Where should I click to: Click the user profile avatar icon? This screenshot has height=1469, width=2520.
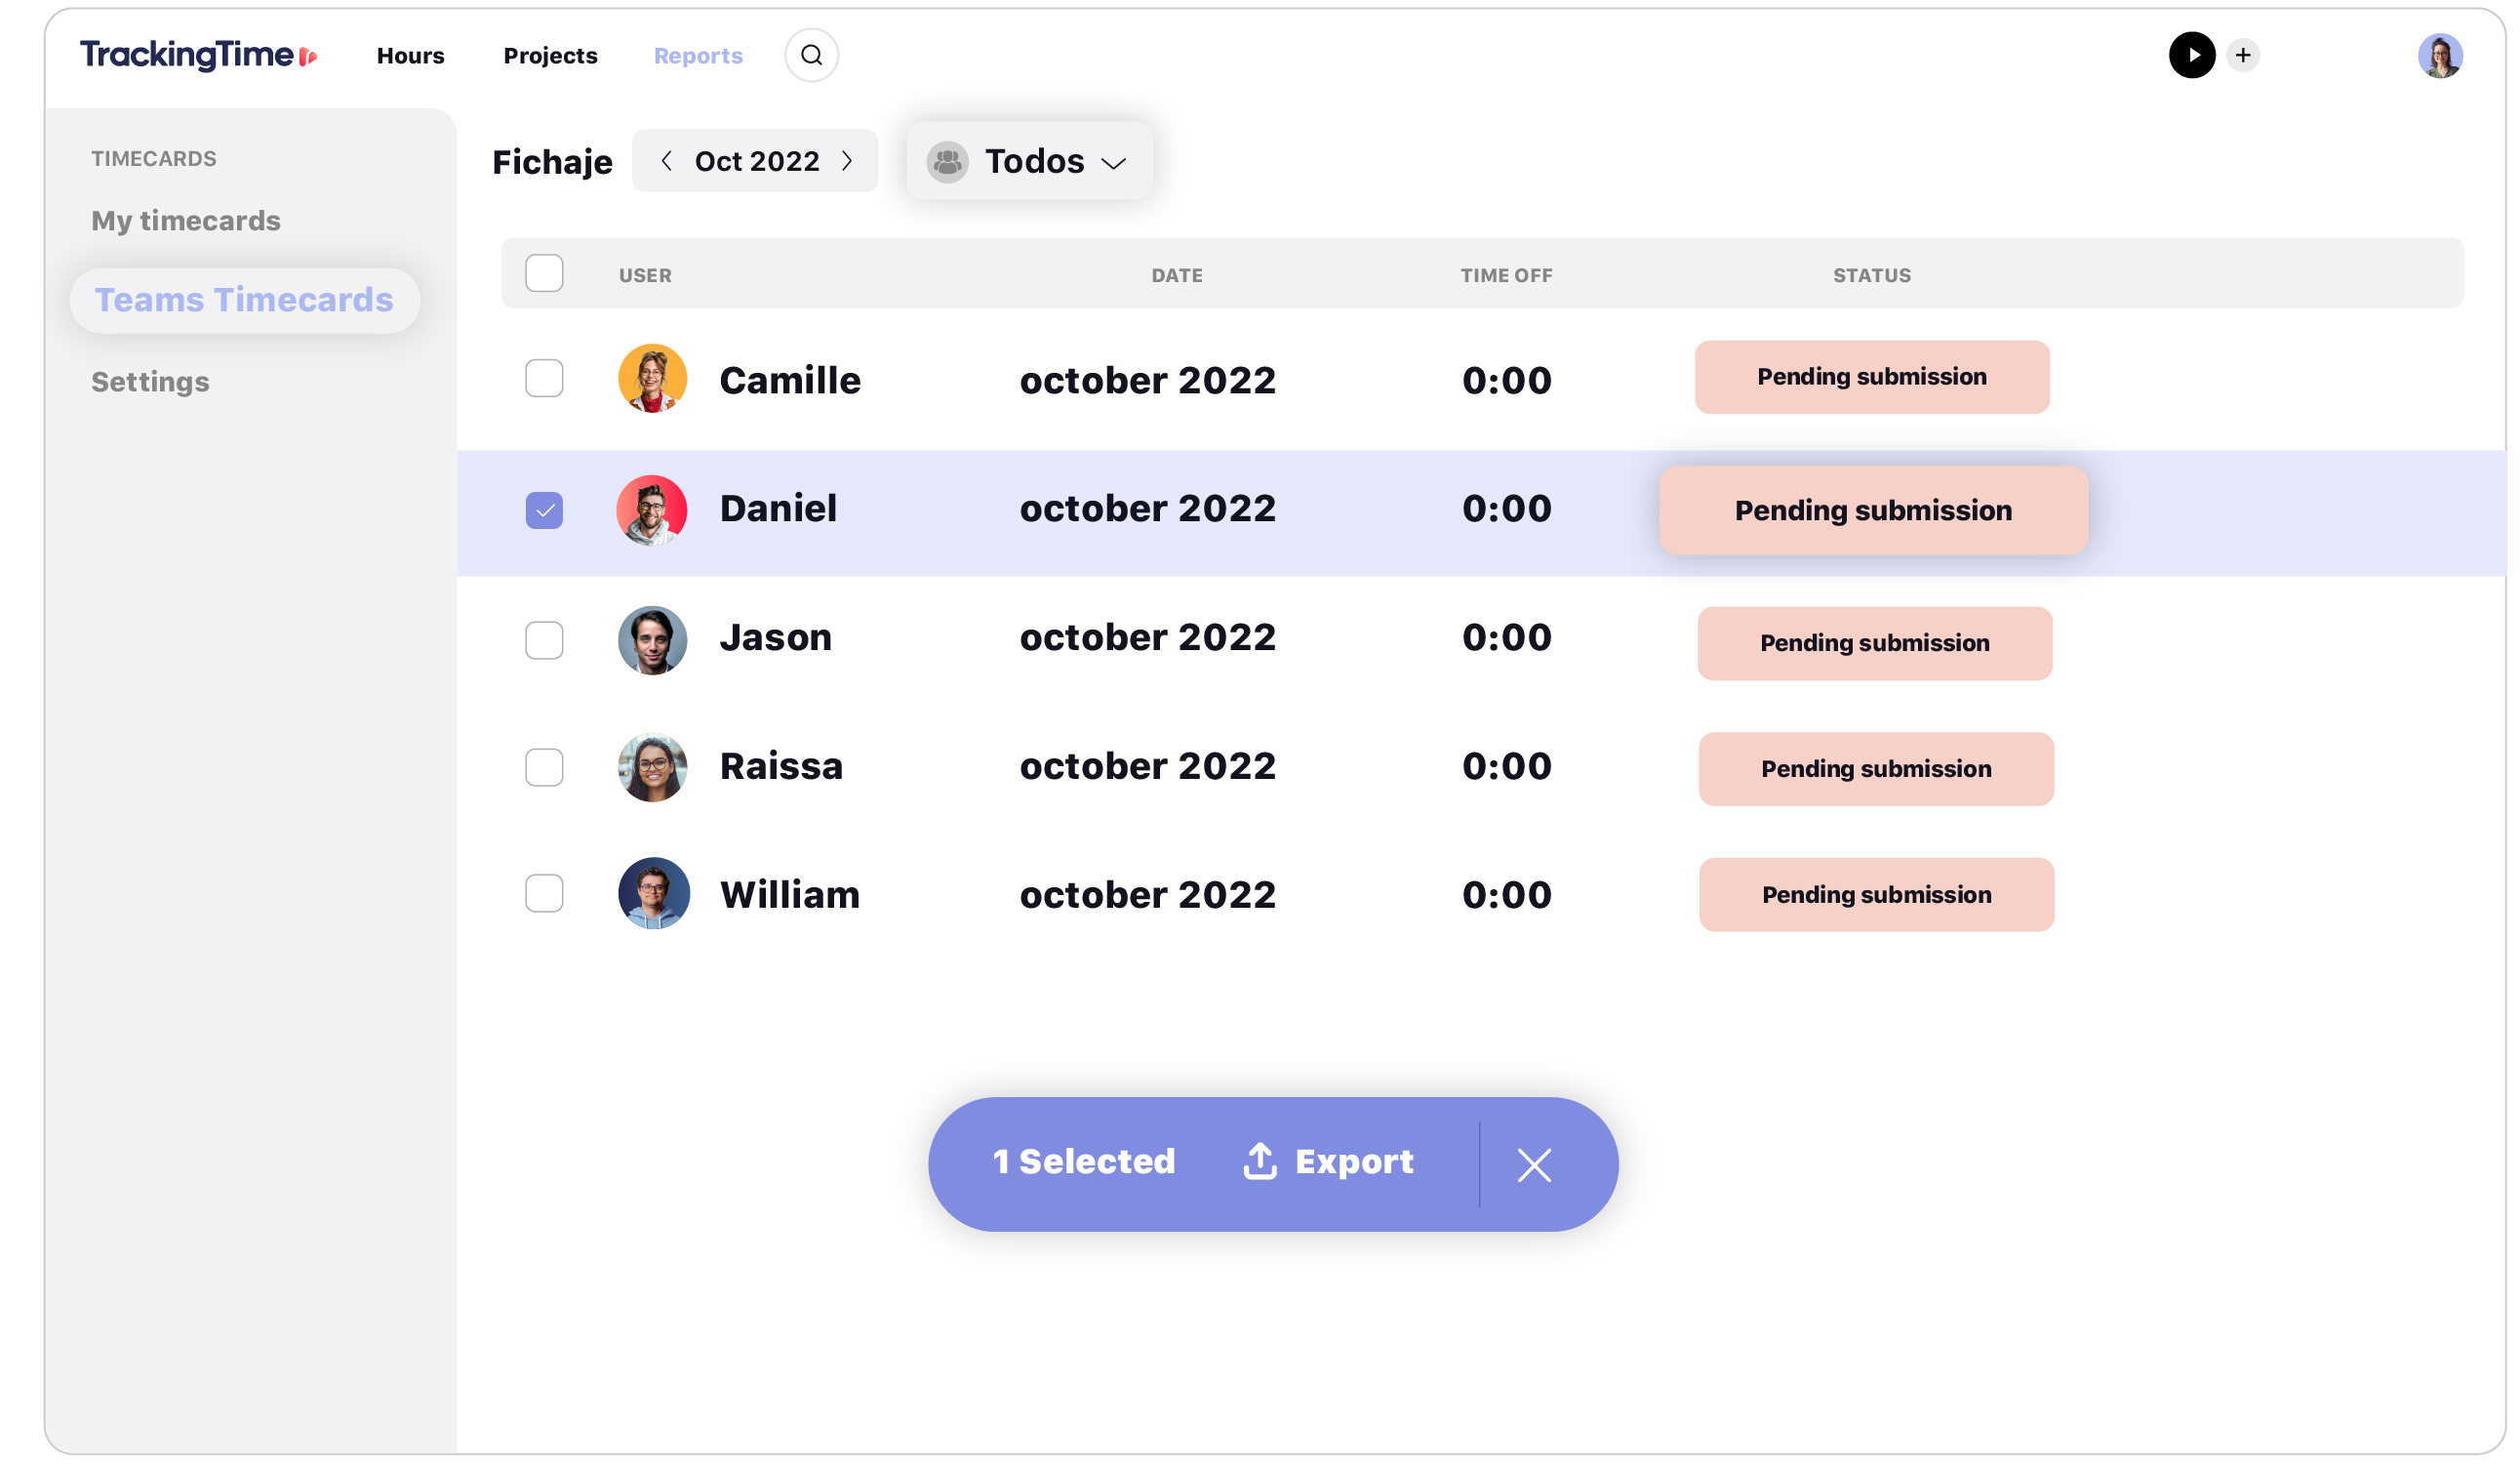click(x=2440, y=56)
